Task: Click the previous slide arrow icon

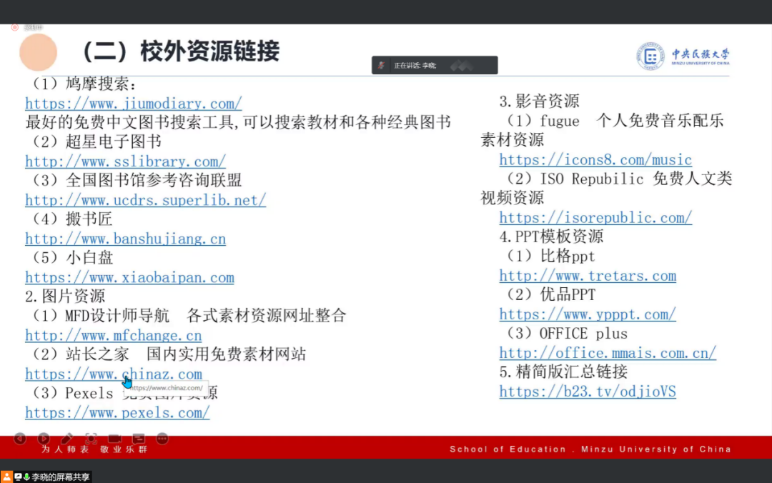Action: click(20, 438)
